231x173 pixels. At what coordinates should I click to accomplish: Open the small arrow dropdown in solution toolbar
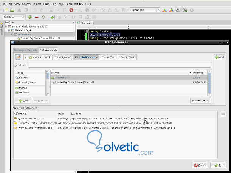pyautogui.click(x=65, y=17)
